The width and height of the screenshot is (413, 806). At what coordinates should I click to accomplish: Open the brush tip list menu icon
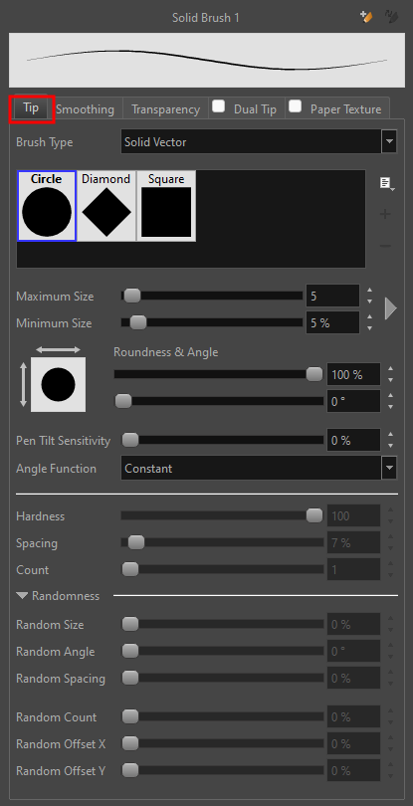(387, 183)
